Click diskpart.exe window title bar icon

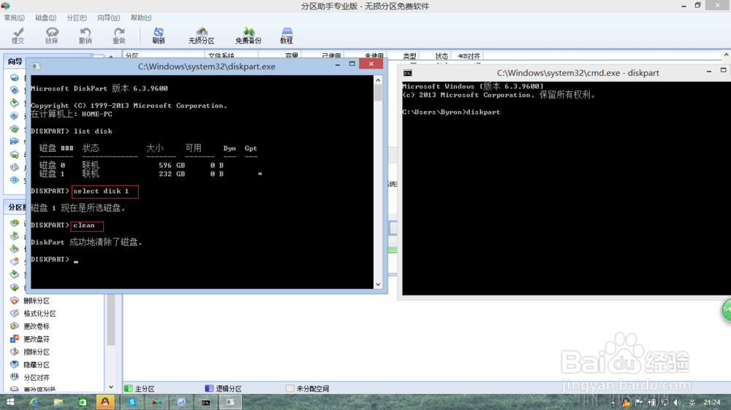(x=36, y=66)
